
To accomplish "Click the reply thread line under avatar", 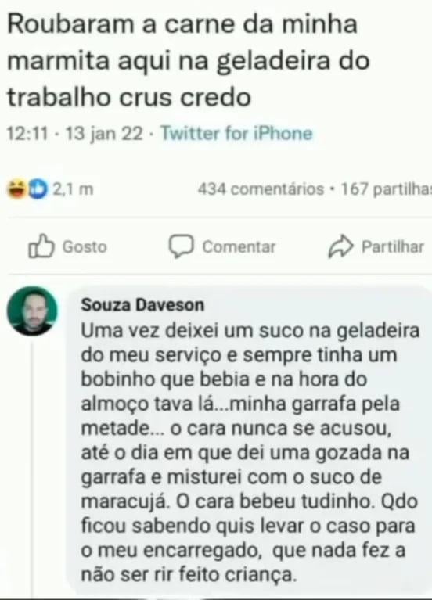I will (x=33, y=467).
